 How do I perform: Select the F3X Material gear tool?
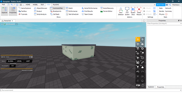[142, 48]
